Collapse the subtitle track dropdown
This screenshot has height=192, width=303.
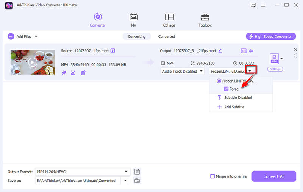point(250,71)
